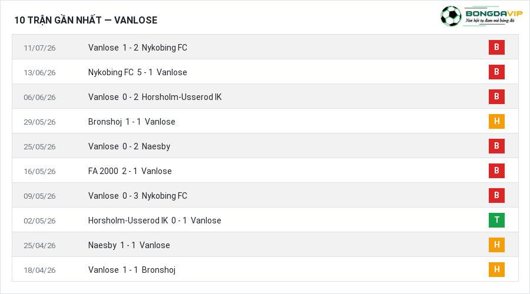This screenshot has width=530, height=294.
Task: Click the green T badge for 02/05/26 match
Action: click(496, 220)
